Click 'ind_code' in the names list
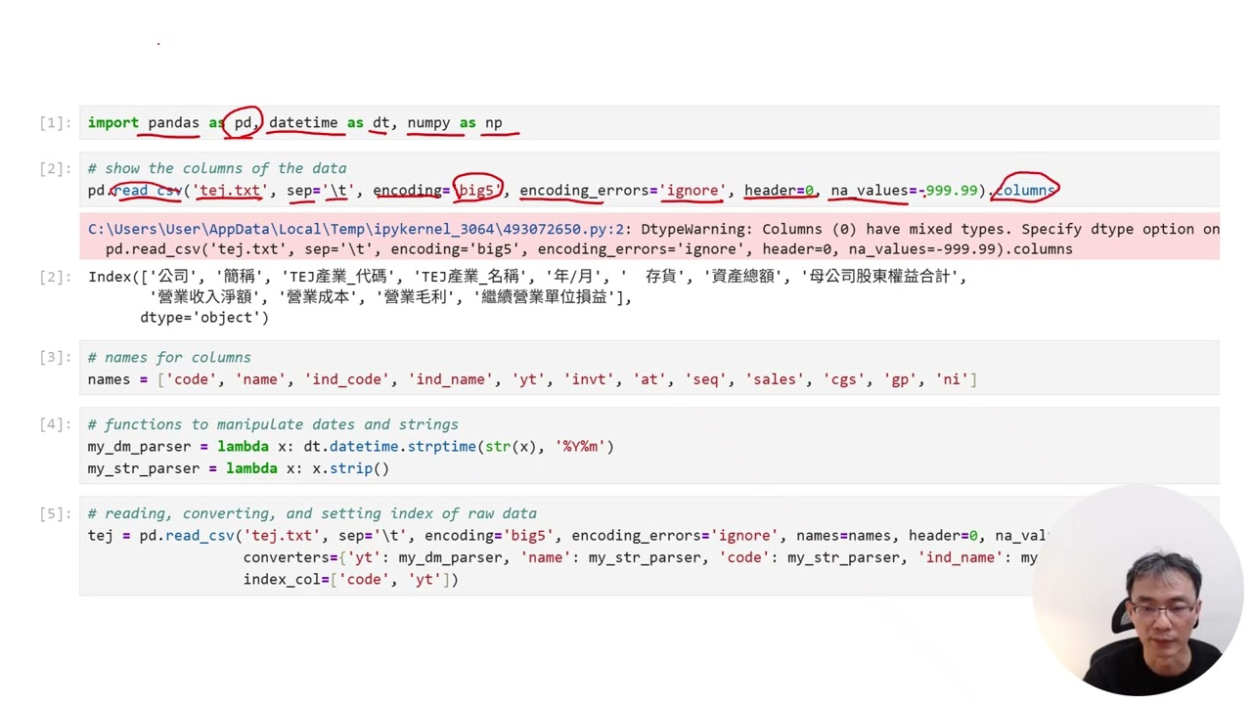The height and width of the screenshot is (704, 1252). 347,379
